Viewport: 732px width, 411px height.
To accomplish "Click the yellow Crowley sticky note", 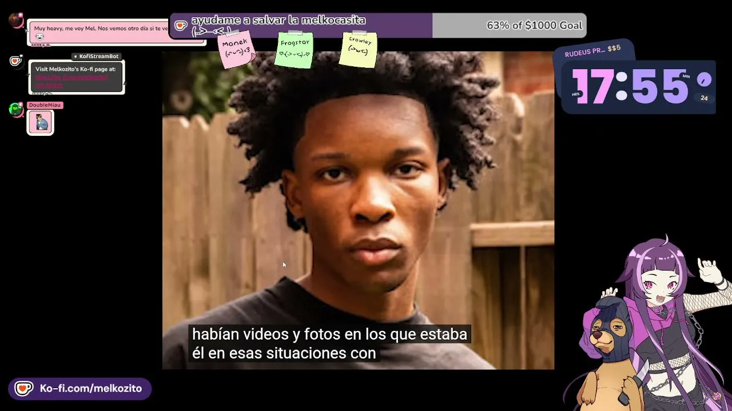I will coord(359,49).
